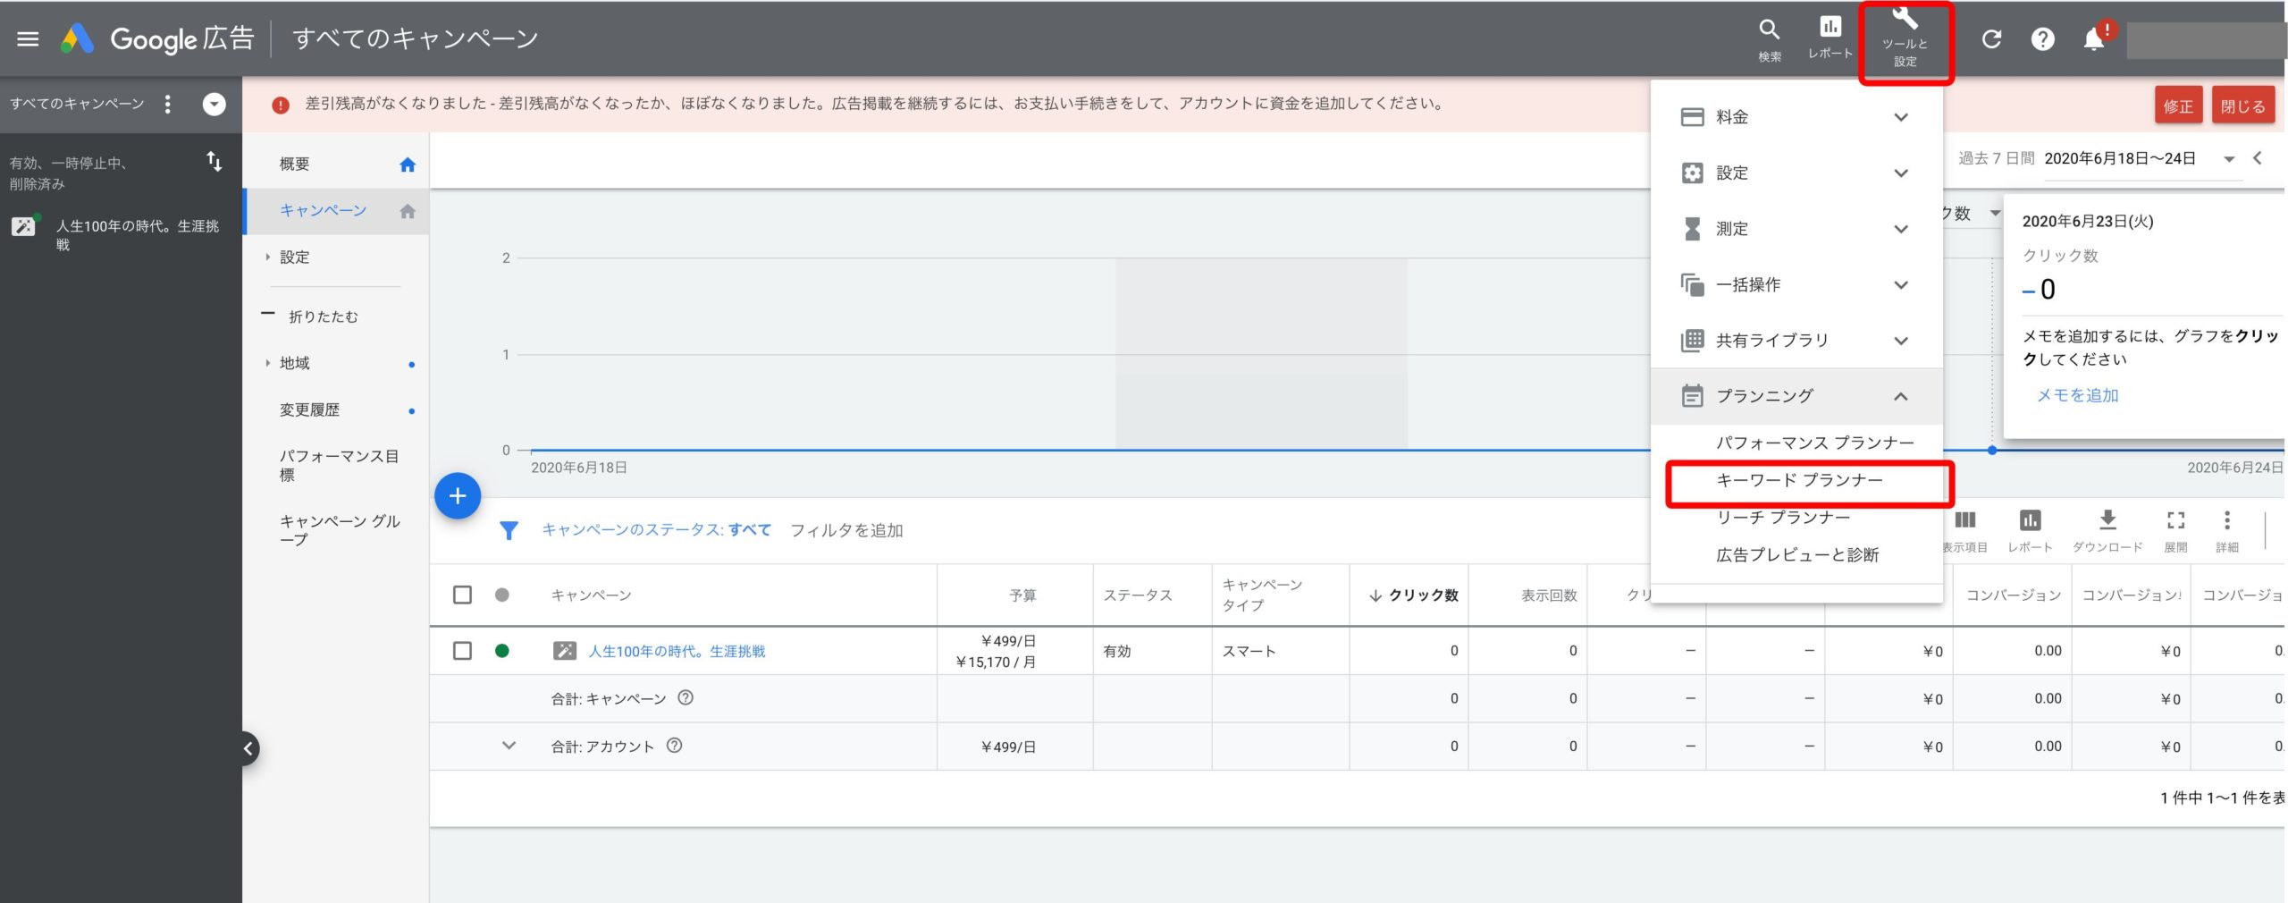The image size is (2288, 903).
Task: Open 人生100年の時代。生涯挑戦 campaign link in table
Action: pos(677,651)
